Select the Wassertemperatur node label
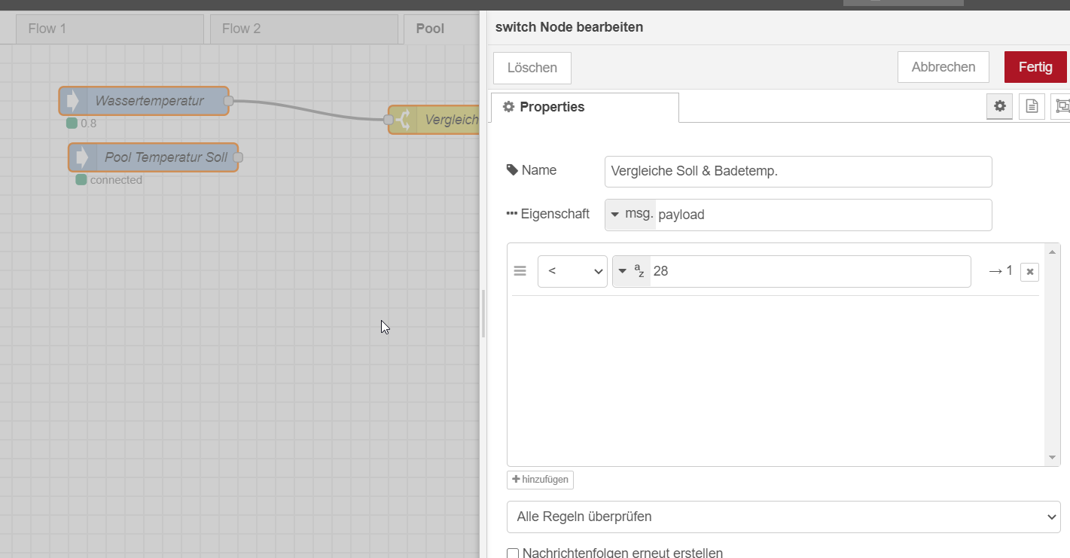 click(x=149, y=101)
